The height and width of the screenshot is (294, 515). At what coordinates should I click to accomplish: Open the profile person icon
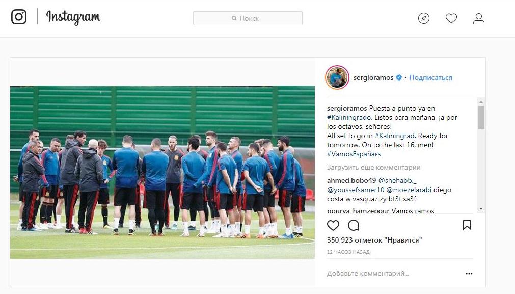[x=478, y=18]
